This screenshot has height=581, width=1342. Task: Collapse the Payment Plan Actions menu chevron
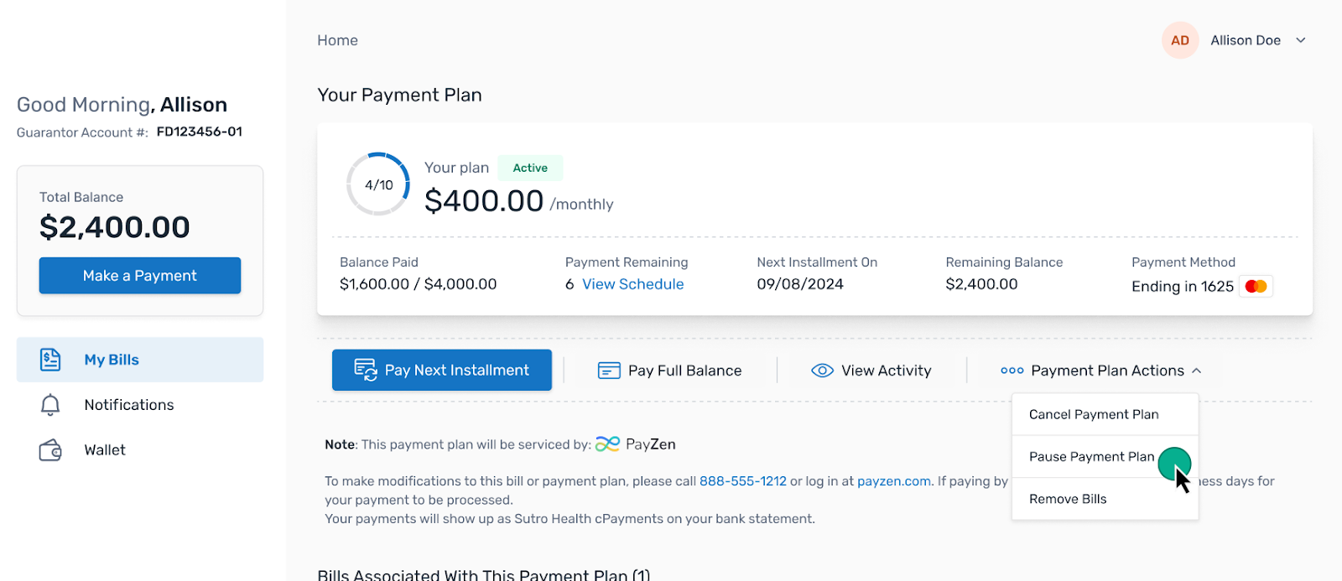click(x=1197, y=371)
